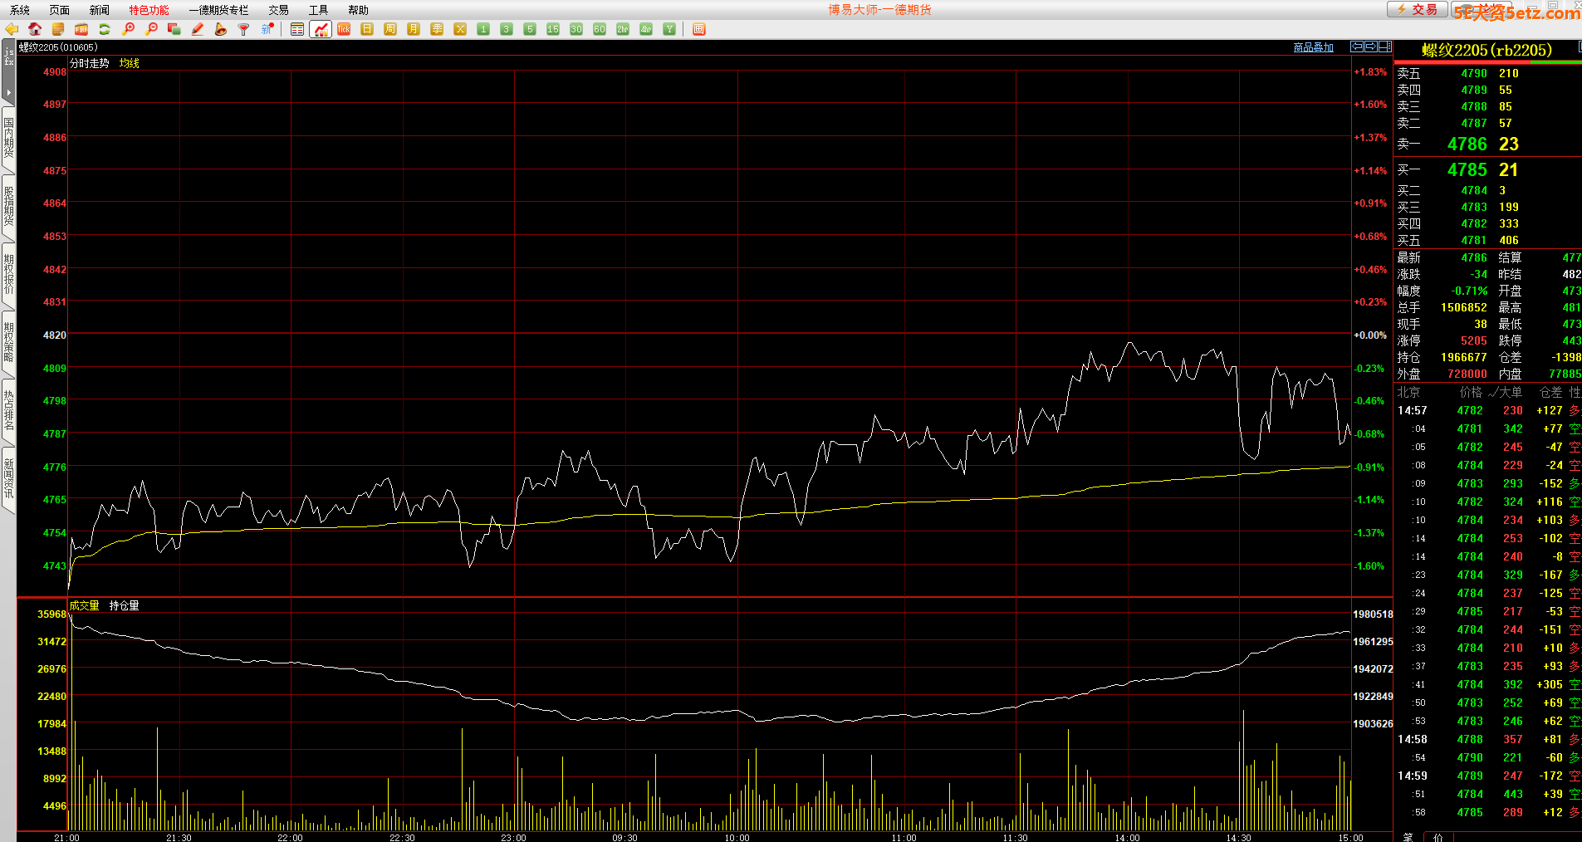Click the green refresh toolbar icon
The height and width of the screenshot is (842, 1582).
[105, 29]
